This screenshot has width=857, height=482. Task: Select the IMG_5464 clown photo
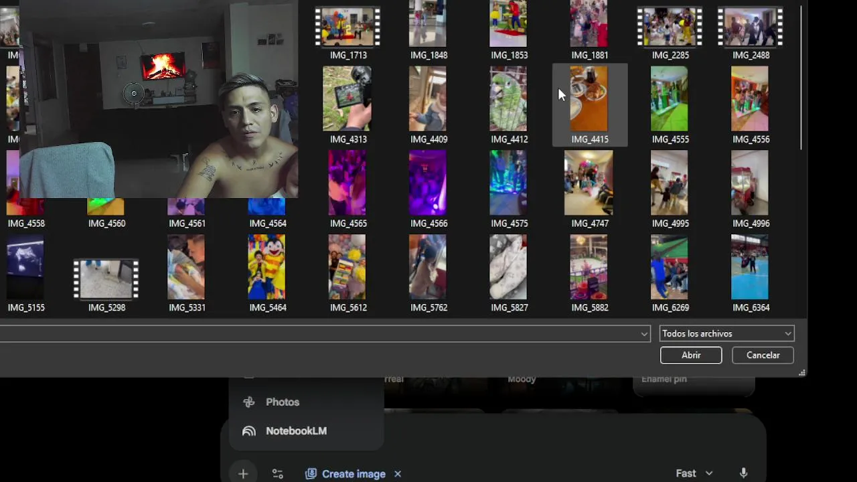pyautogui.click(x=266, y=267)
